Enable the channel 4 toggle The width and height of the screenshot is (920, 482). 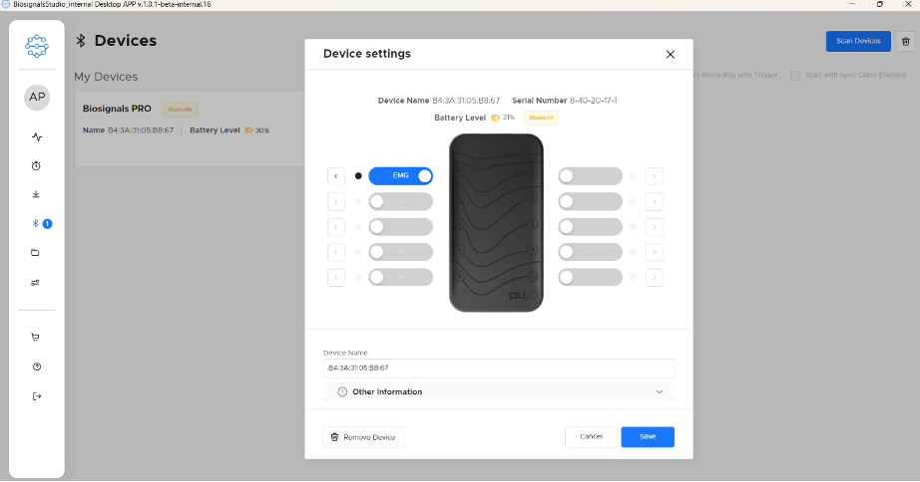coord(401,252)
